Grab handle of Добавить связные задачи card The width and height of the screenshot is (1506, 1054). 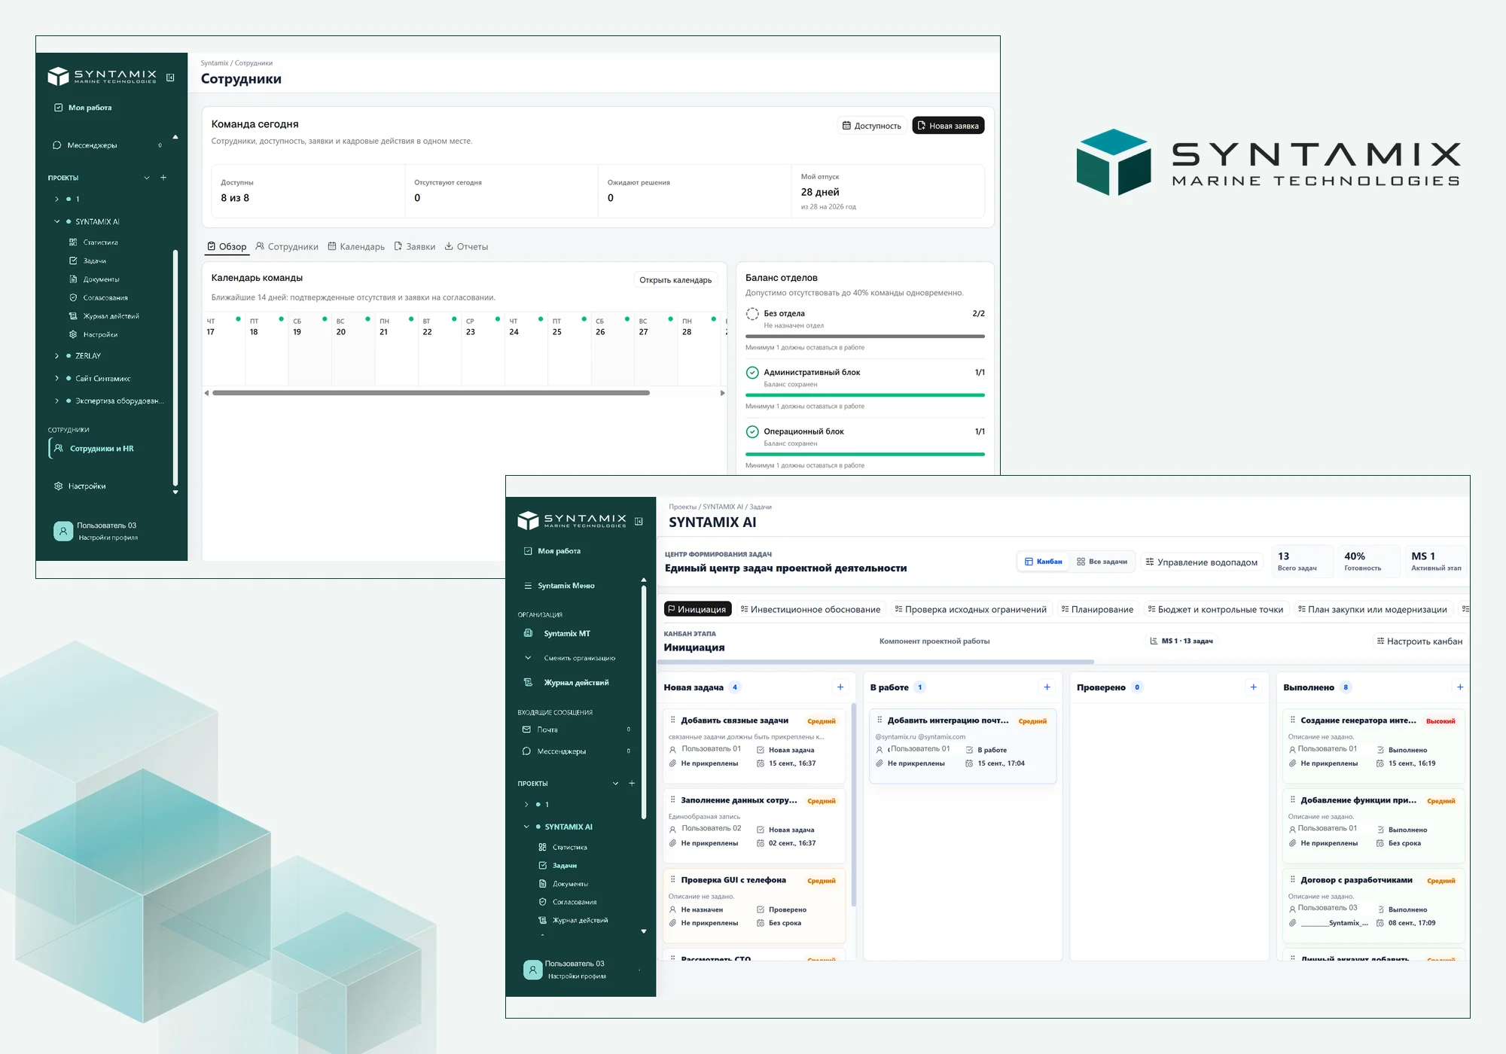(672, 720)
